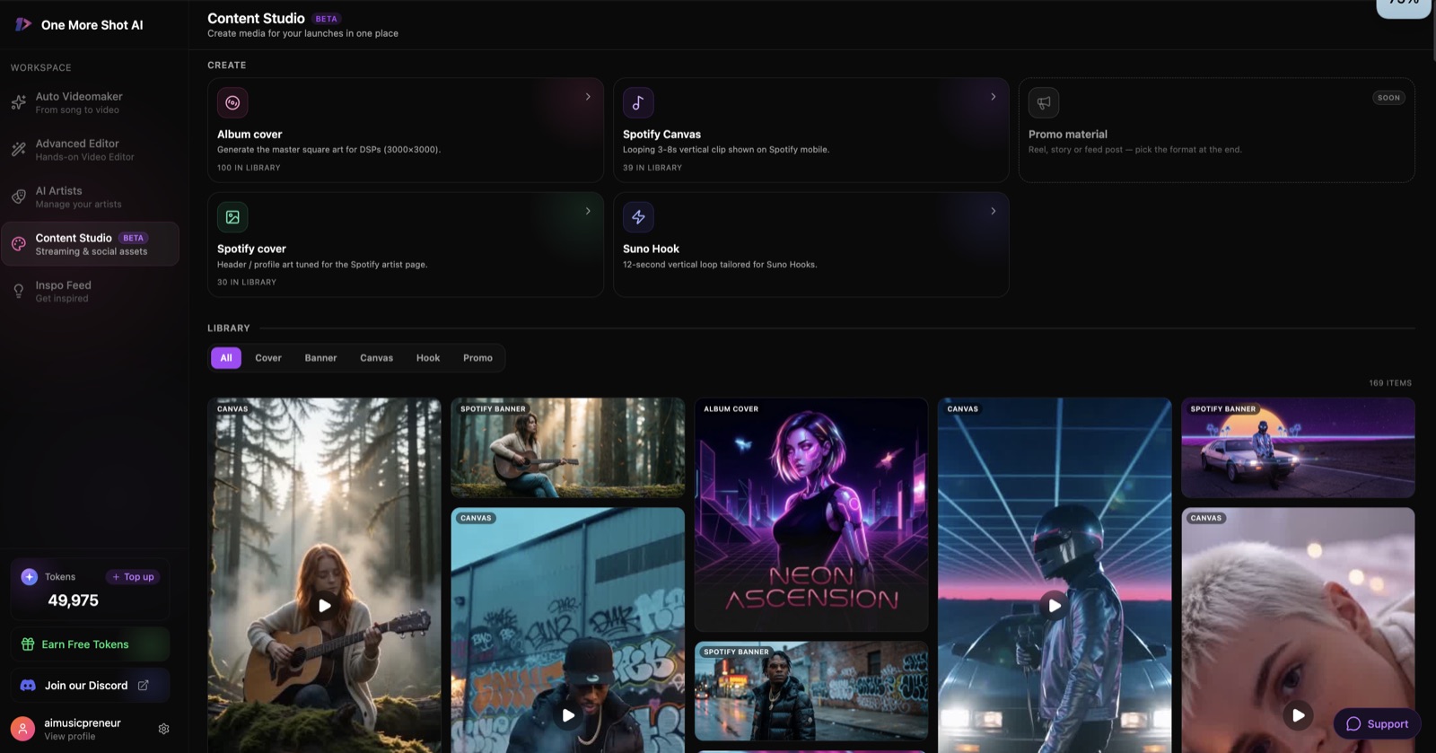Click the Album cover disc icon
1436x753 pixels.
click(232, 102)
